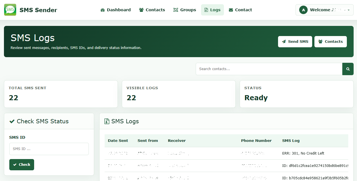This screenshot has width=357, height=181.
Task: Click the SMS Log column header
Action: (x=291, y=141)
